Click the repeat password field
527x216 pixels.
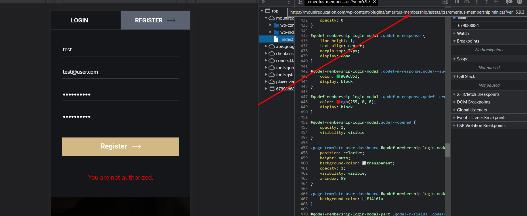click(x=121, y=117)
